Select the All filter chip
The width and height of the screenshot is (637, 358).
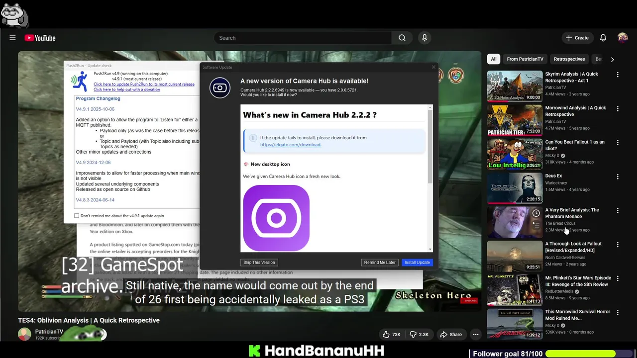pos(494,59)
